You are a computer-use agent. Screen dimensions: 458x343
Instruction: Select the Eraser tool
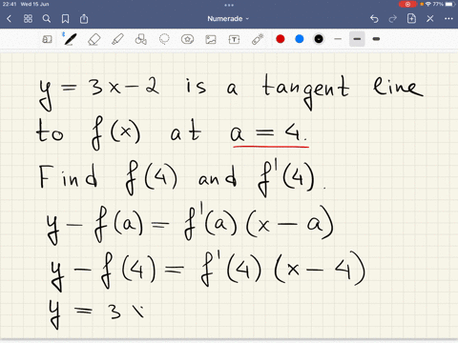tap(94, 39)
